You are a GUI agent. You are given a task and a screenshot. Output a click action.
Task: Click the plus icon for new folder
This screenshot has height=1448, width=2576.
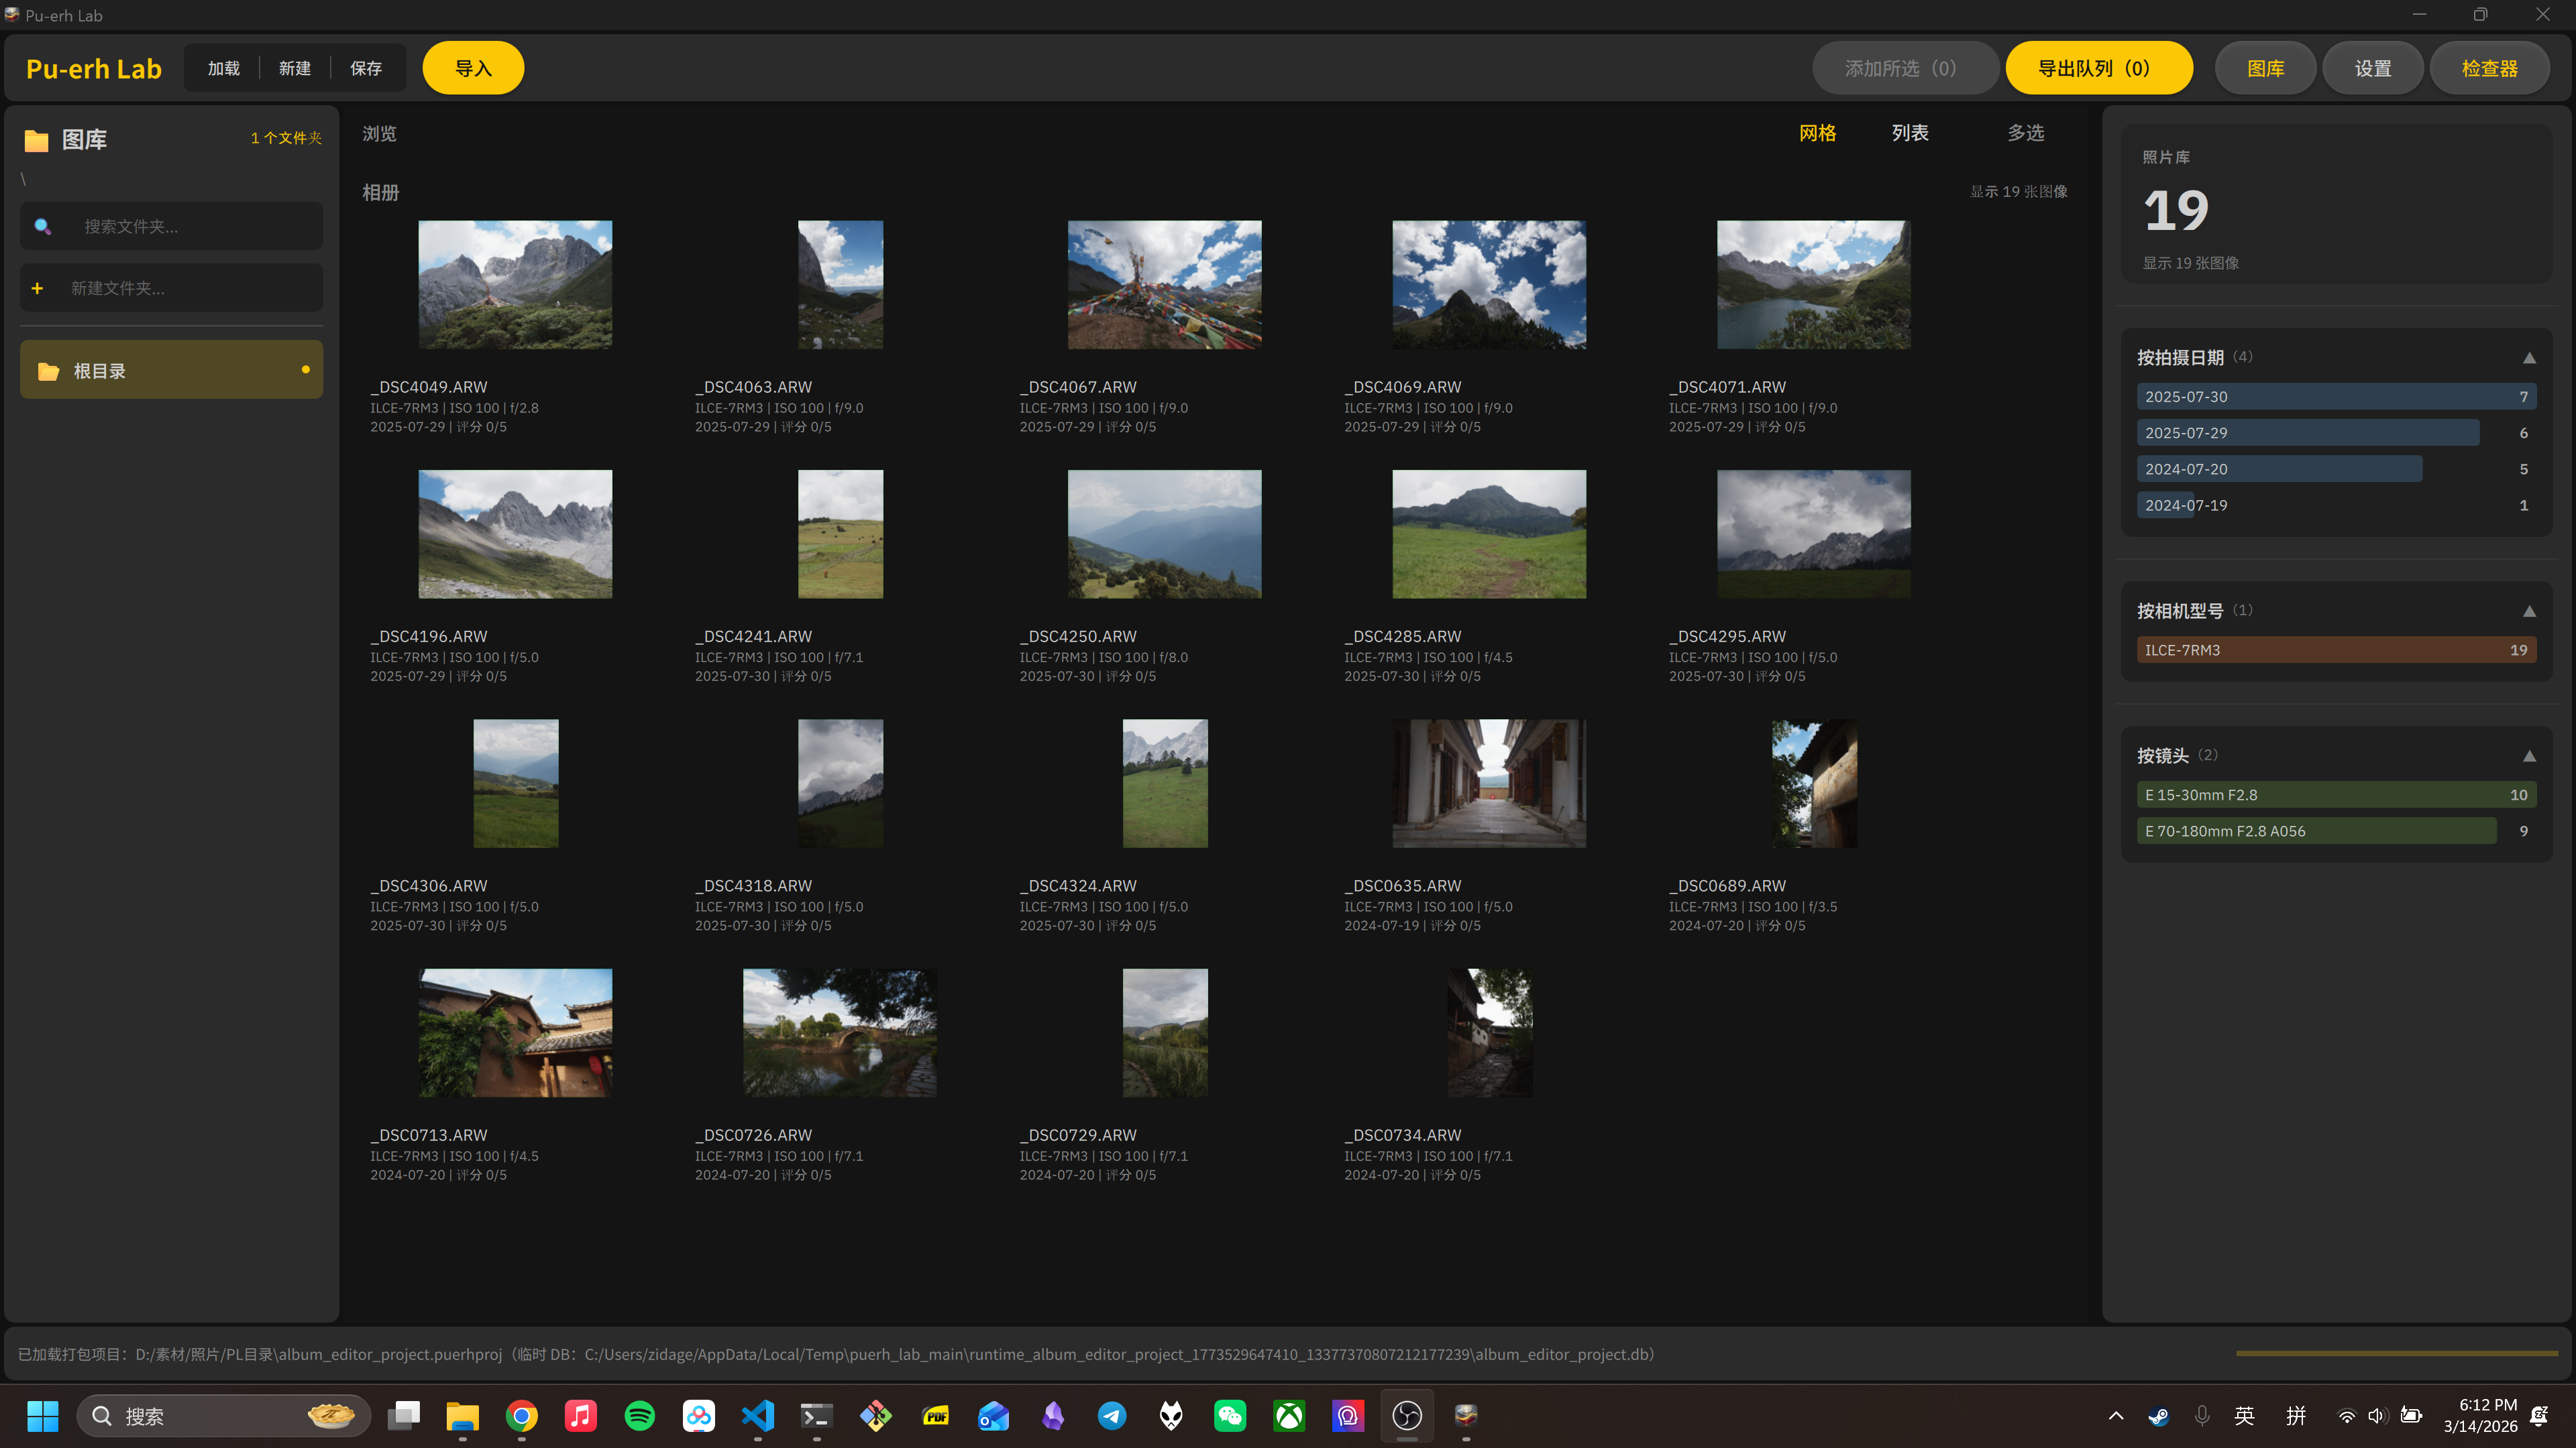coord(37,289)
